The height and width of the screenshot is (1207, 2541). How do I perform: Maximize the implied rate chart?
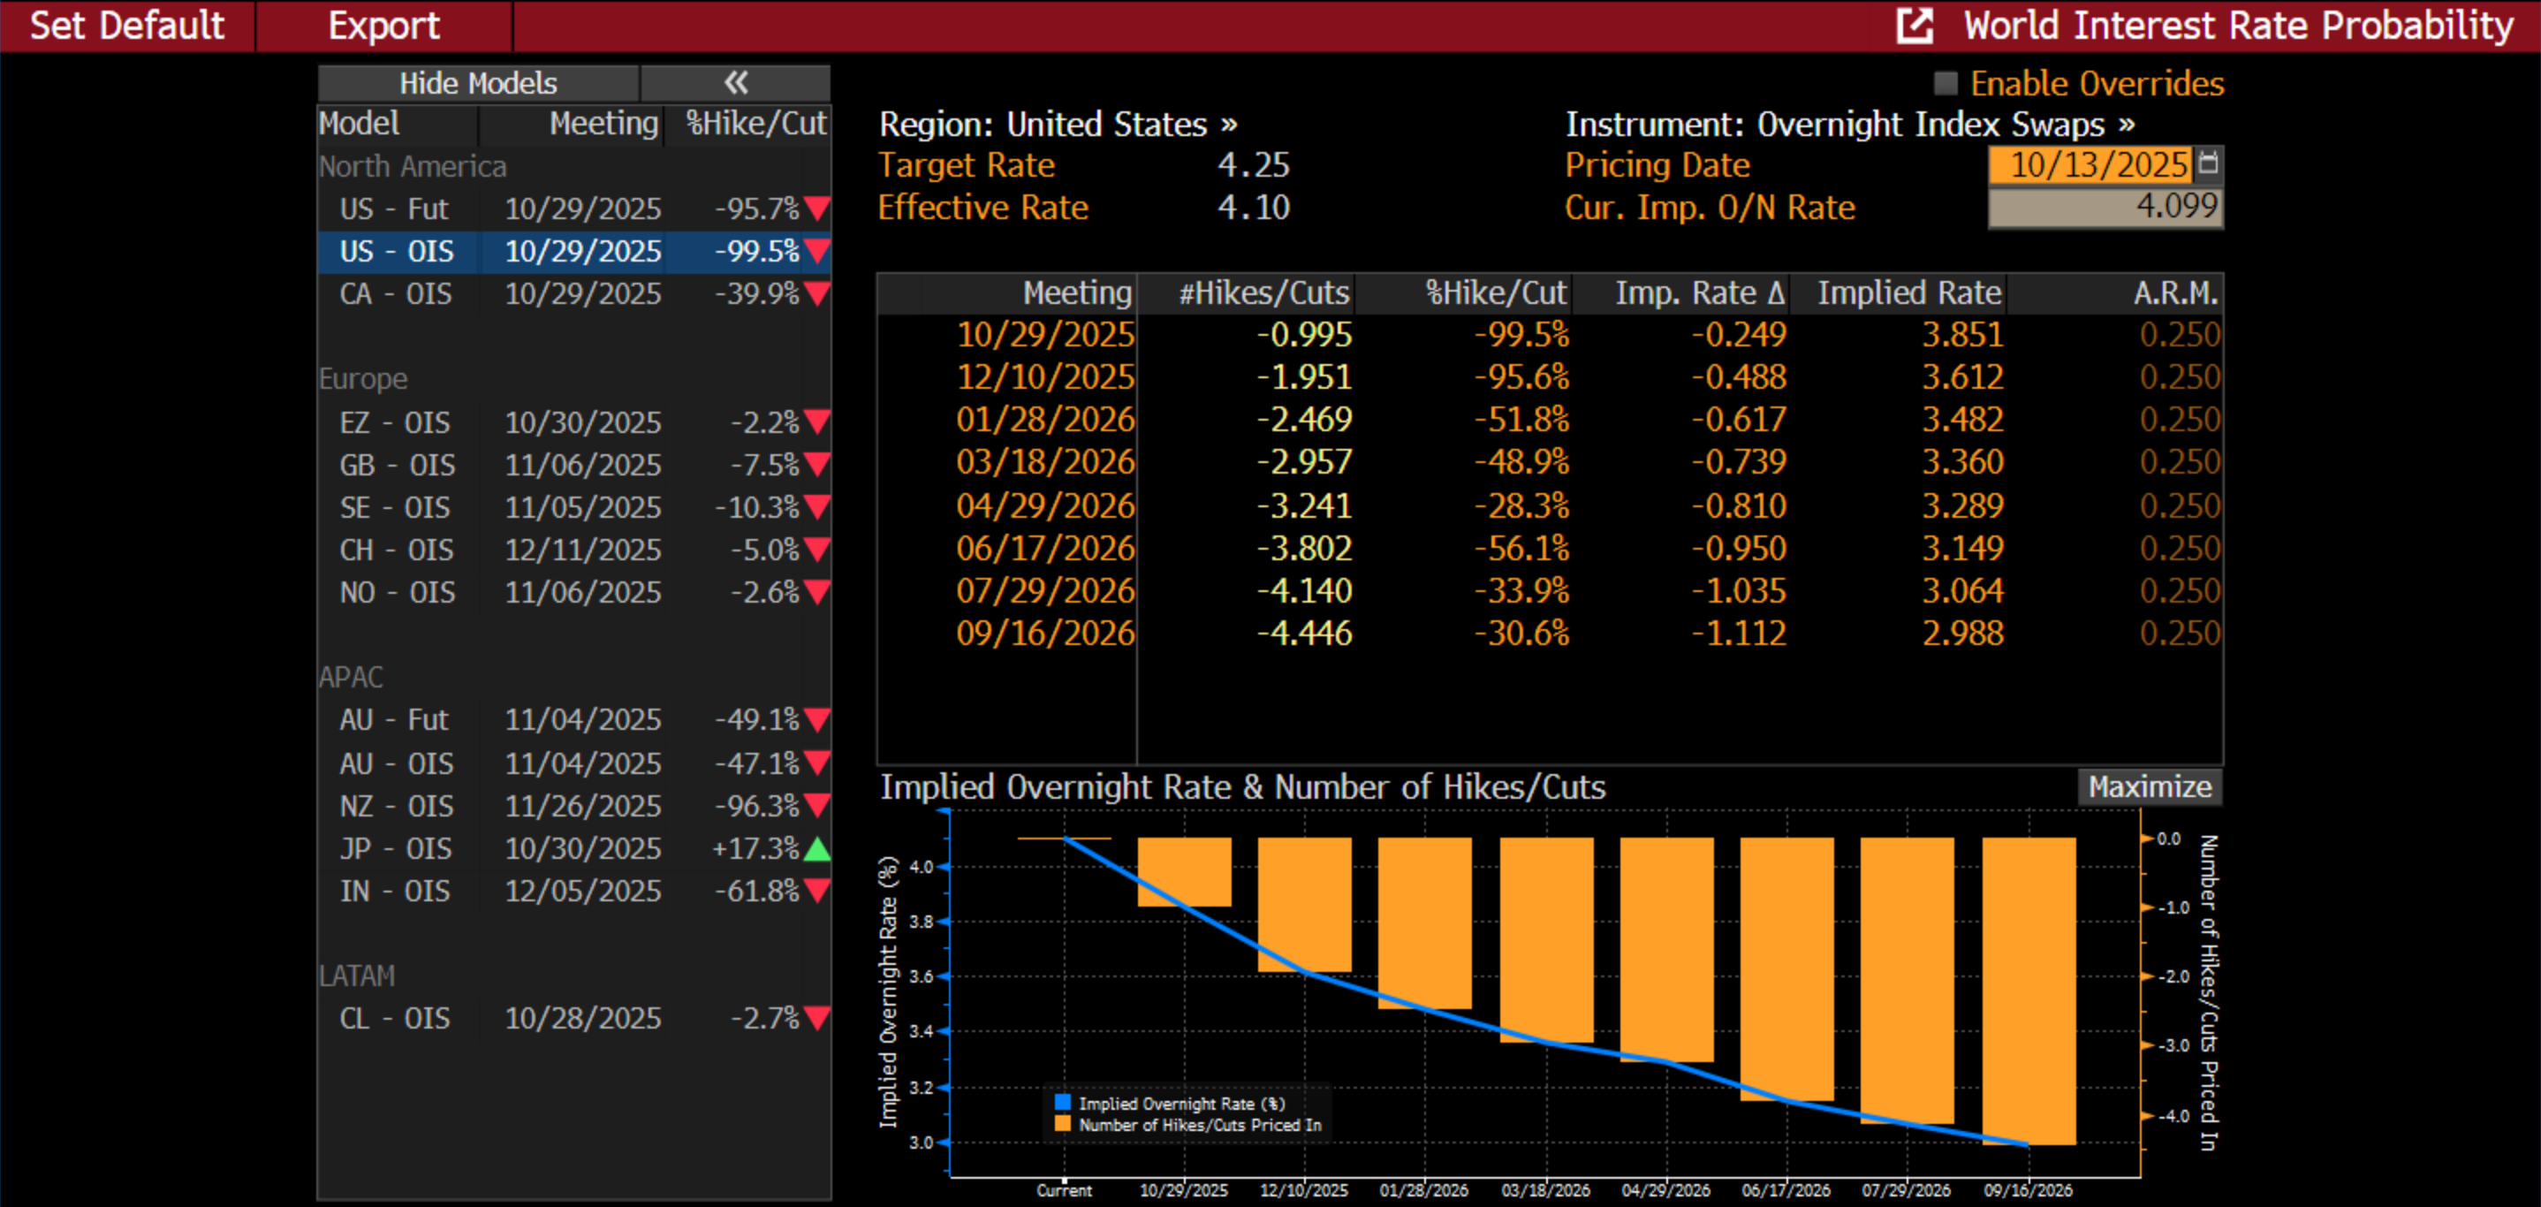tap(2150, 787)
